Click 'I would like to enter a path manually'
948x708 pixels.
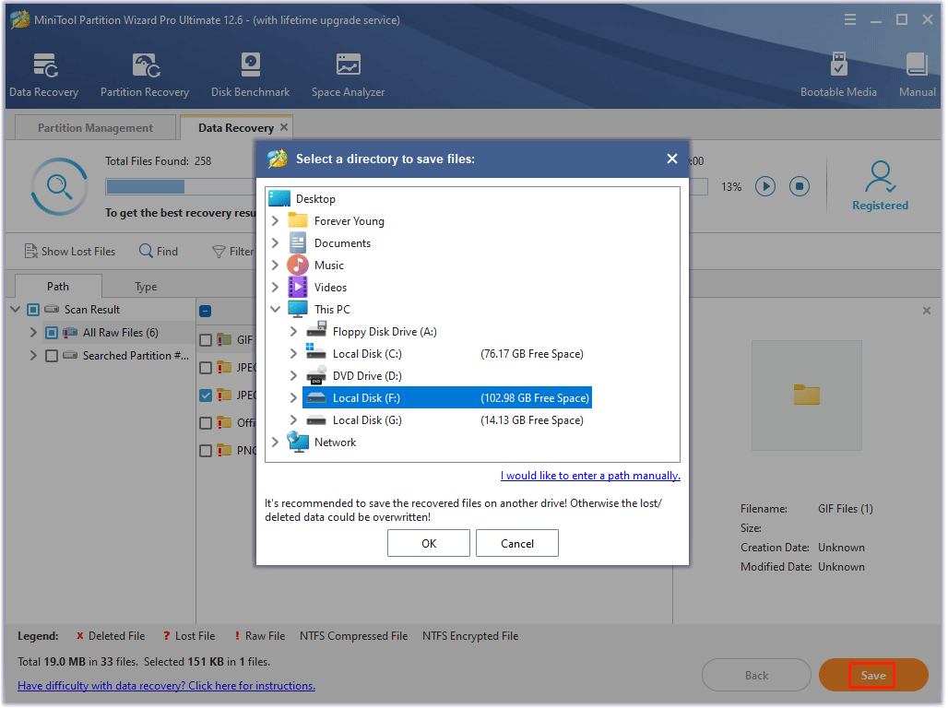(591, 476)
